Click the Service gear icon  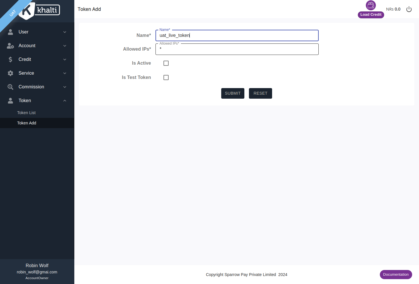coord(10,73)
